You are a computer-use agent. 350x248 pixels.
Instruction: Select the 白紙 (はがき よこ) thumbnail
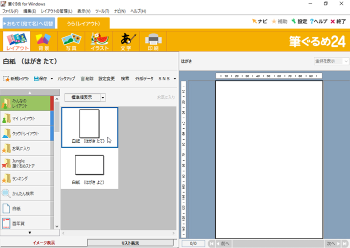(x=89, y=169)
